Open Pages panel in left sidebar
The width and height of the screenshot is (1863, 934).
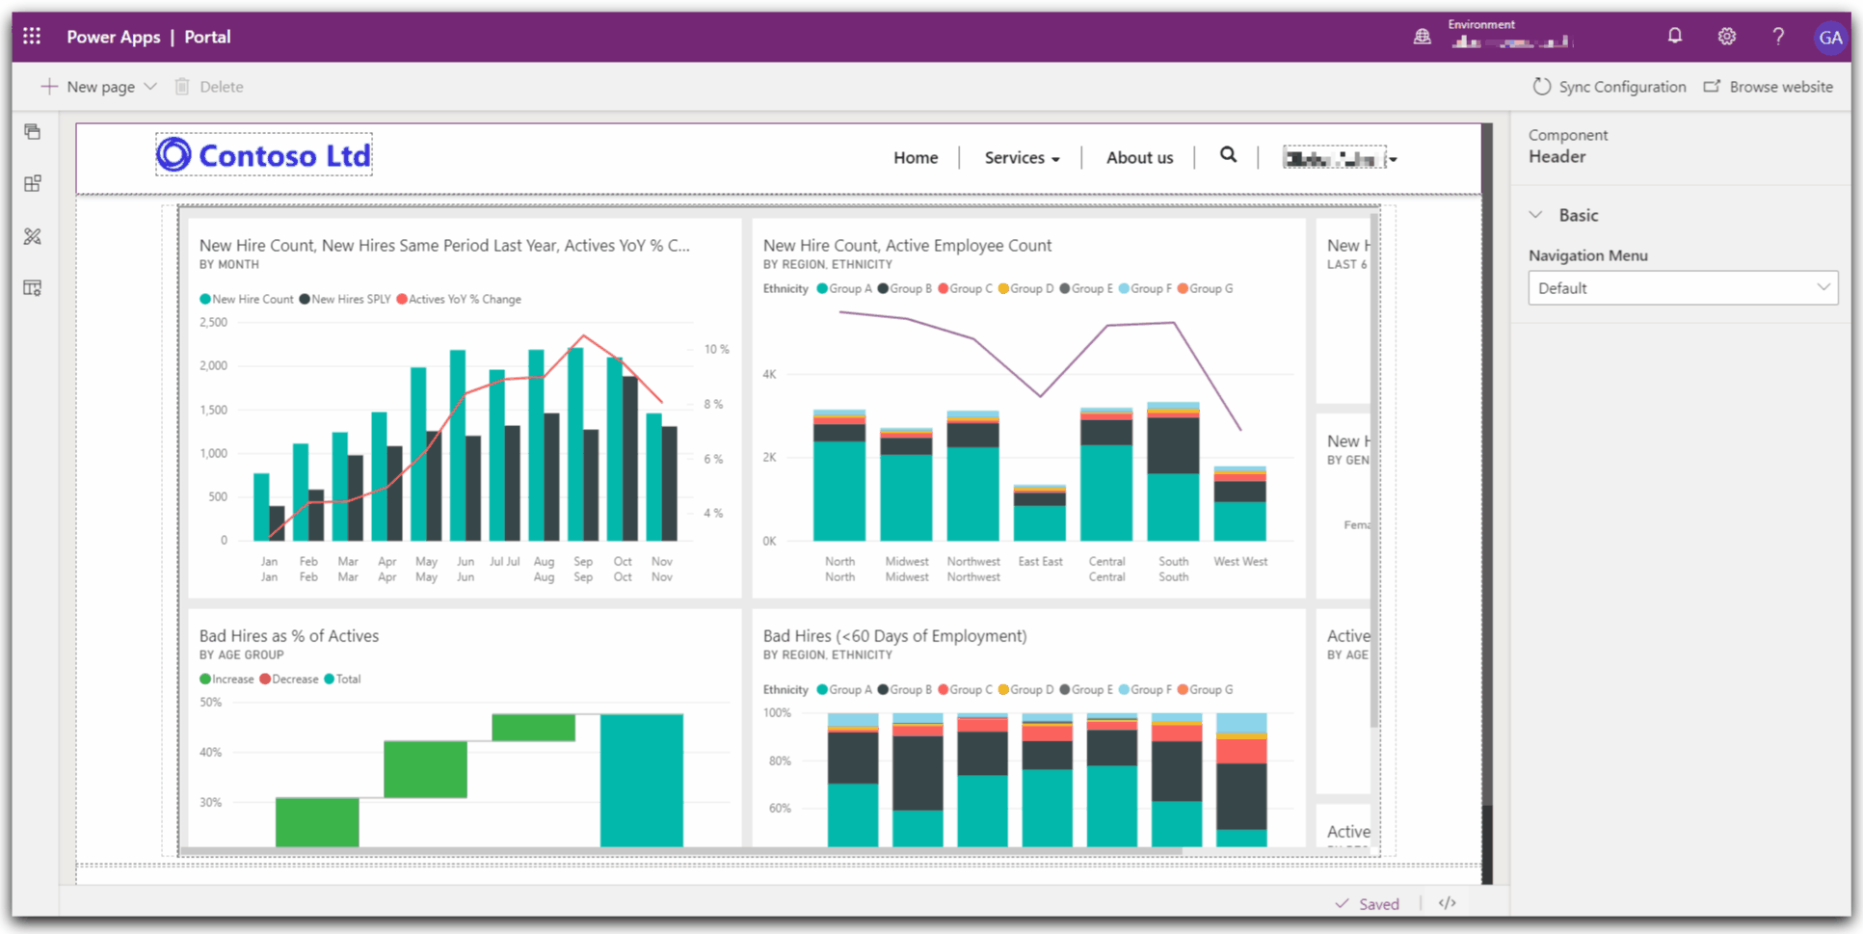[33, 132]
